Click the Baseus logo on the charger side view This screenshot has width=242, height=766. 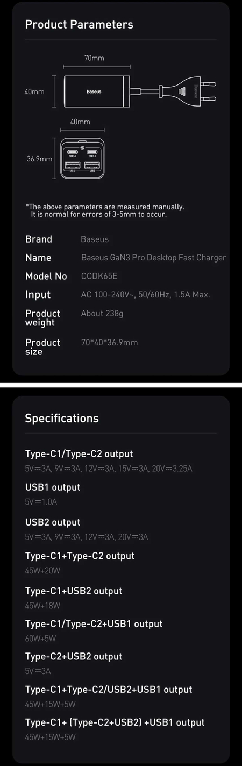click(94, 92)
